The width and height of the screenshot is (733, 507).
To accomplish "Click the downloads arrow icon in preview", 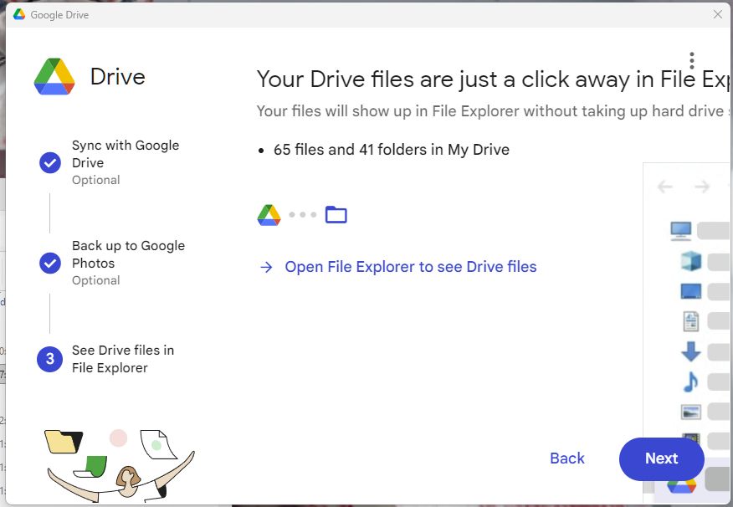I will pos(691,351).
